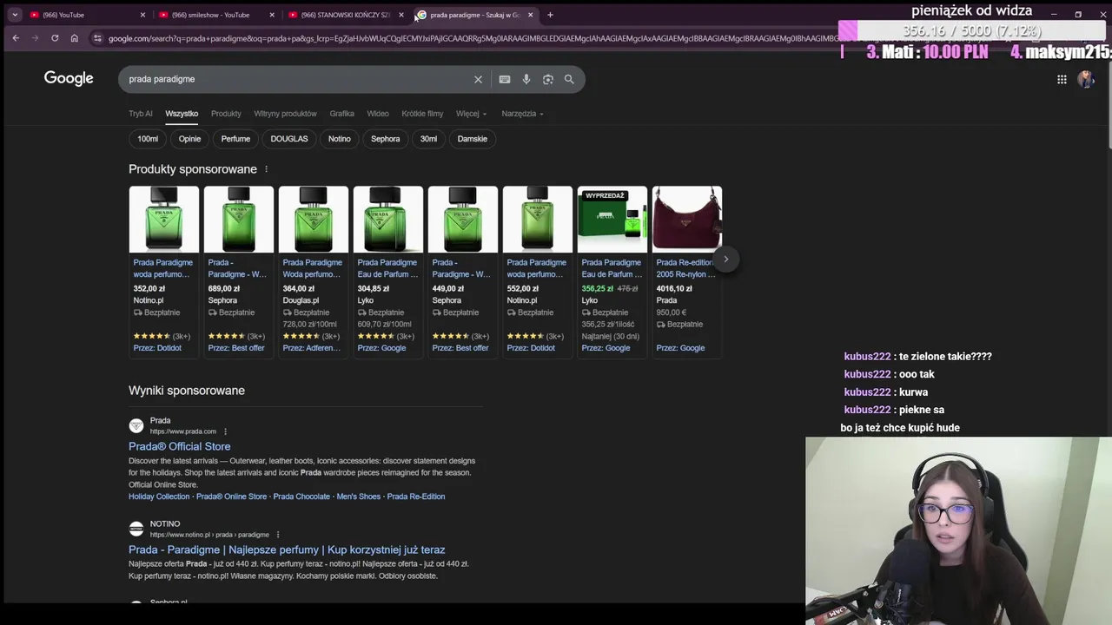Open the Krótkie filmy tab
Viewport: 1112px width, 625px height.
(x=422, y=114)
